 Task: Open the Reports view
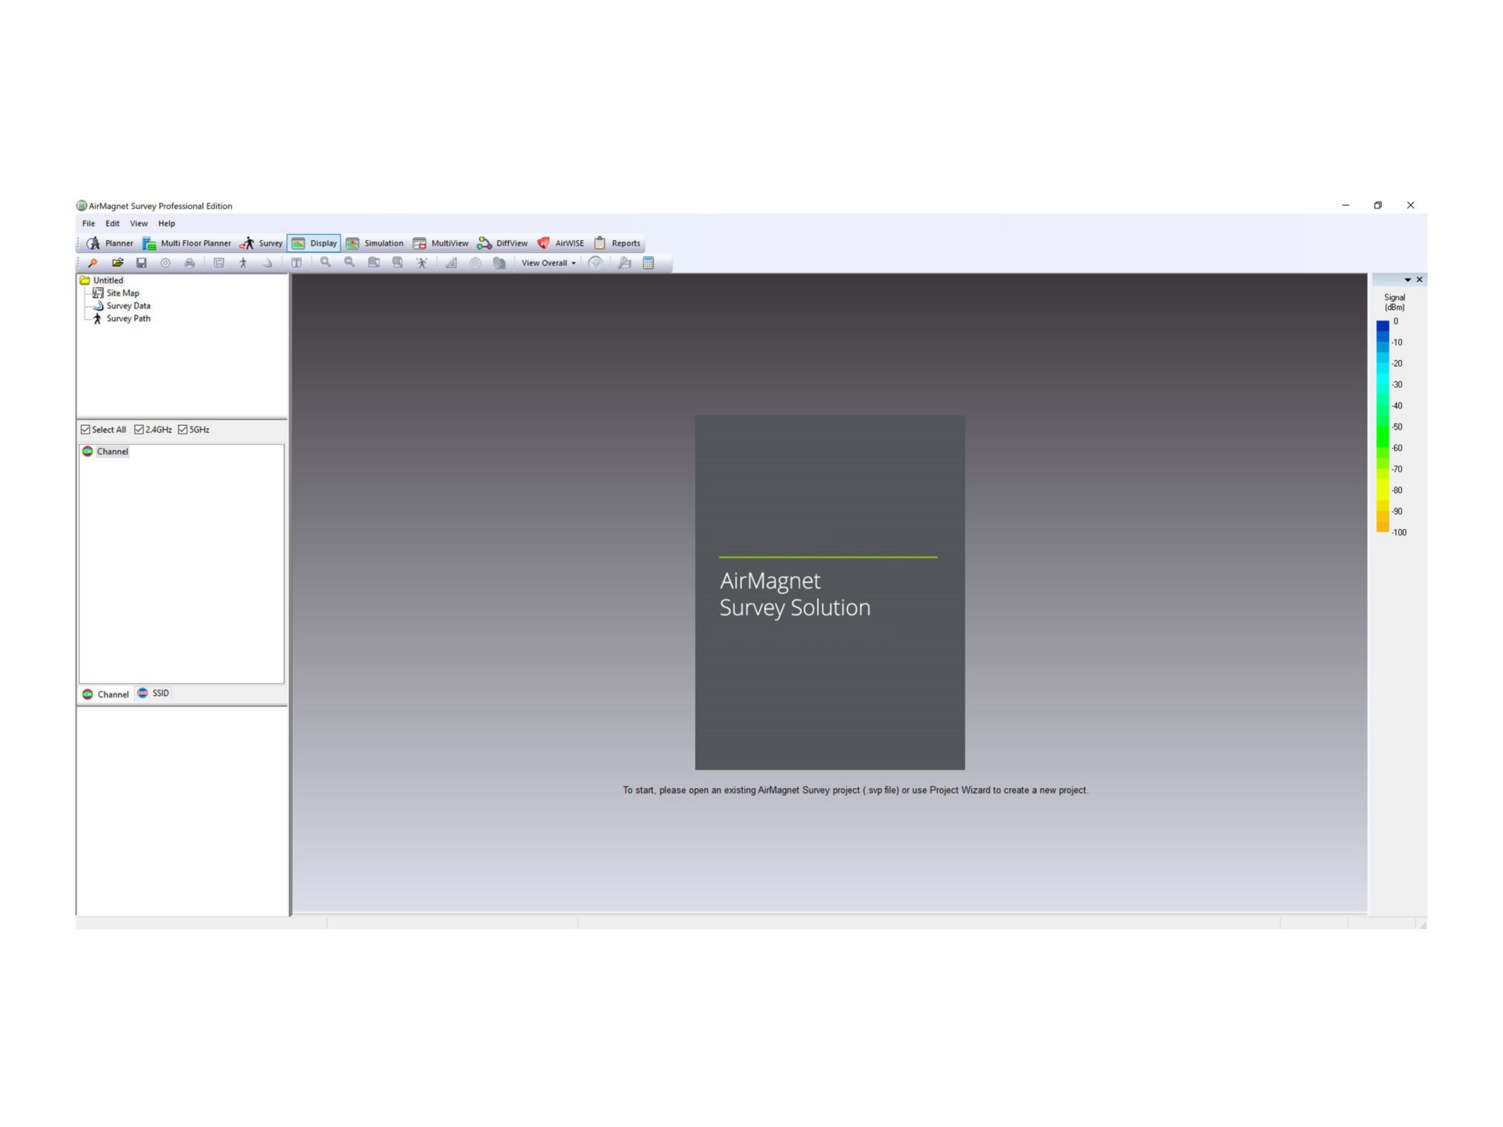tap(617, 243)
